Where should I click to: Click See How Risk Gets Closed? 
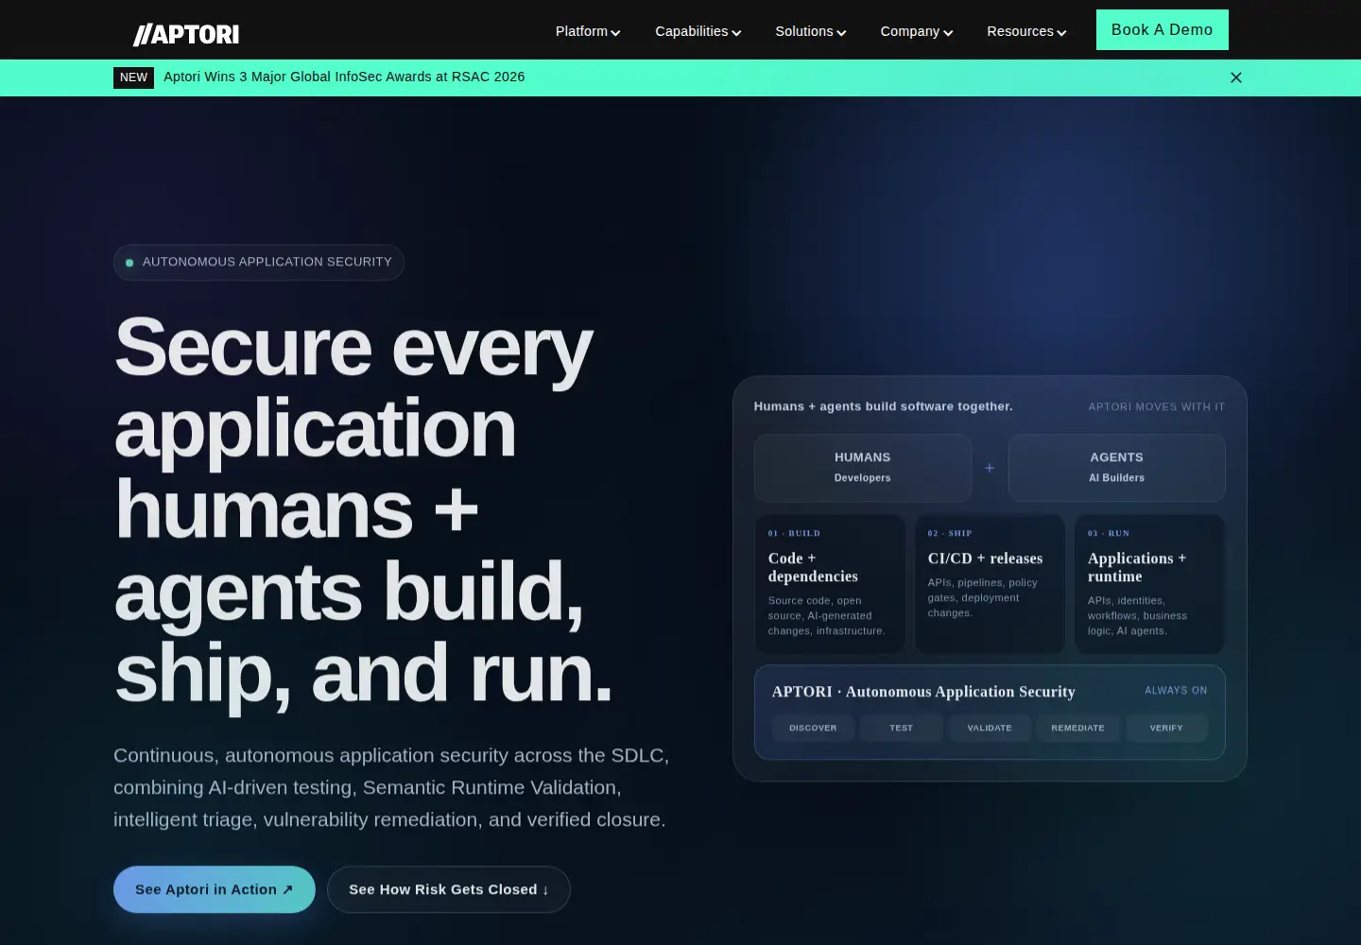pyautogui.click(x=449, y=889)
